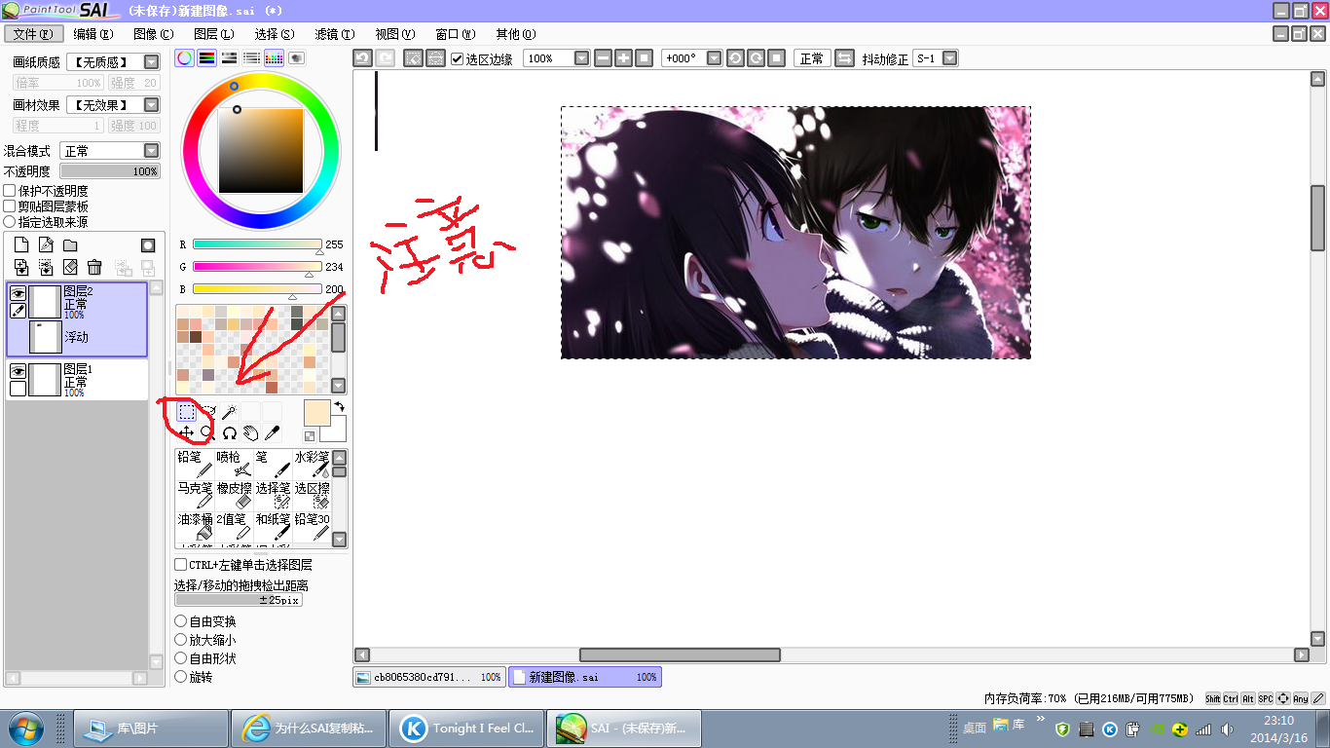Select the magic wand tool

(x=229, y=412)
